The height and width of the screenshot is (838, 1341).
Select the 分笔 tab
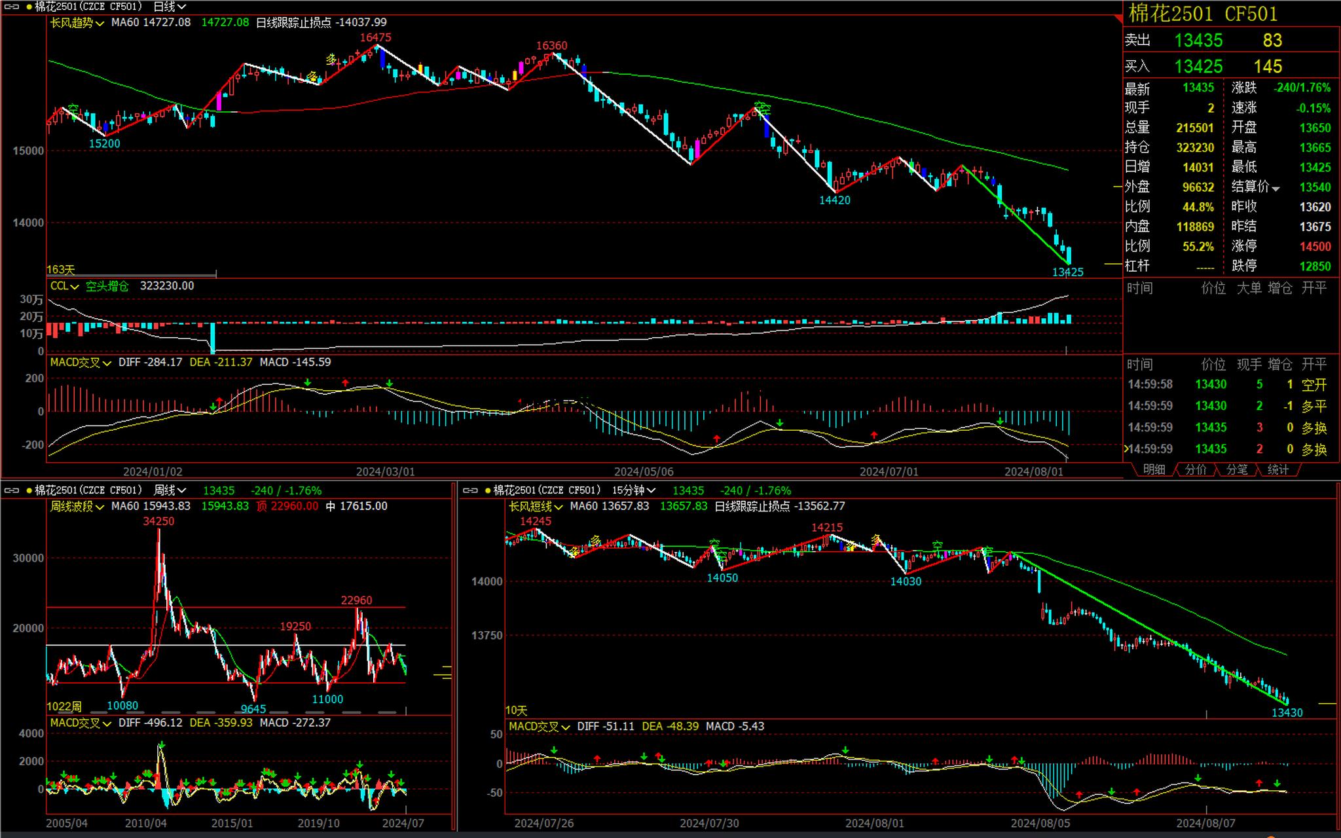click(x=1236, y=469)
